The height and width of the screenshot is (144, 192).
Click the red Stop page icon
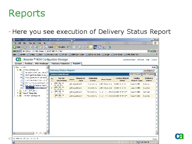coord(31,47)
